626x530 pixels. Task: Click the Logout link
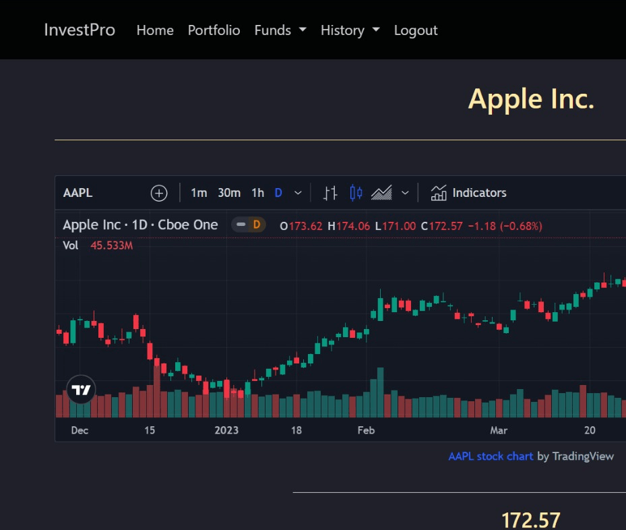point(416,30)
